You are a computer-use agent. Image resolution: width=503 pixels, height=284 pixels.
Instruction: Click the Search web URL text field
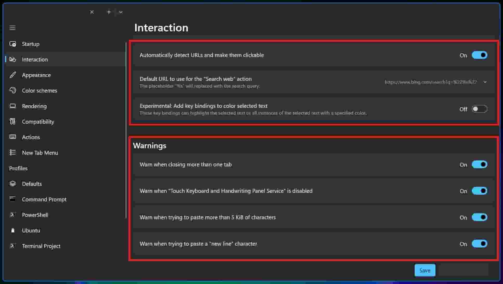tap(431, 82)
